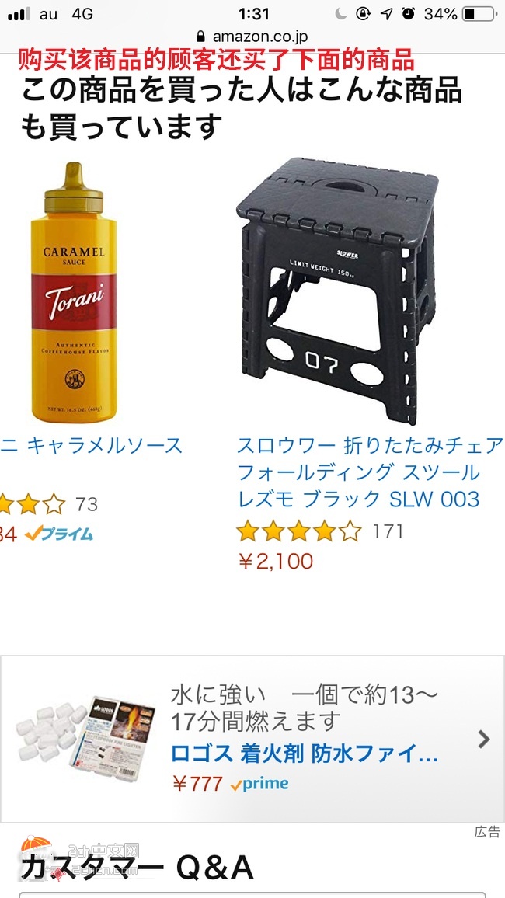This screenshot has width=505, height=898.
Task: Expand the ad with the right chevron
Action: pyautogui.click(x=484, y=740)
